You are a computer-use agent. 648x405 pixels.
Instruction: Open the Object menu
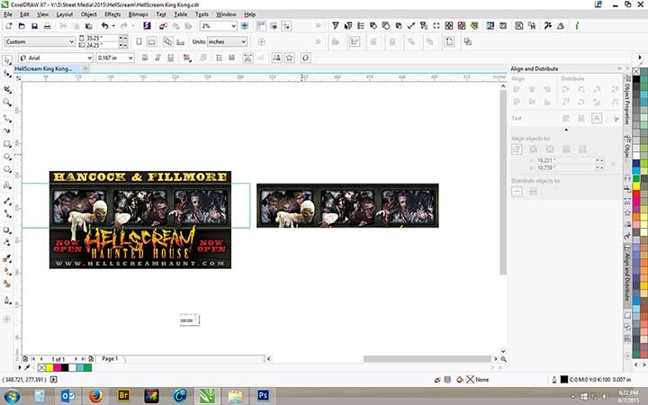coord(88,14)
